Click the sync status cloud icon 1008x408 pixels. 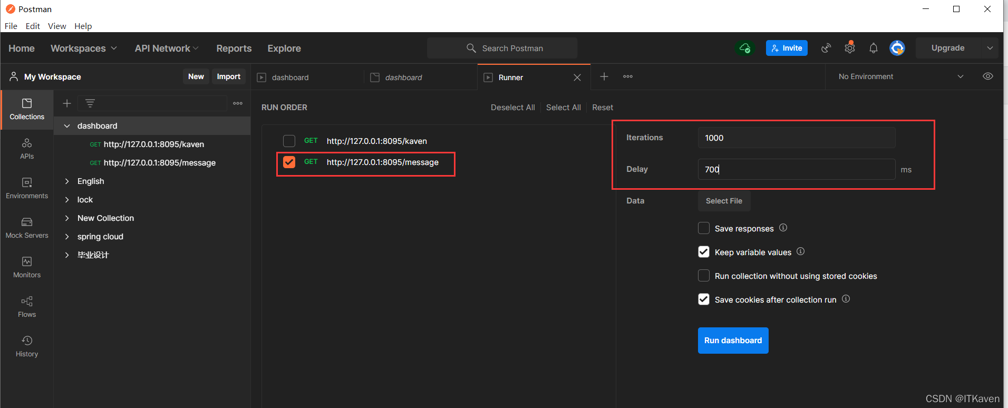click(745, 48)
